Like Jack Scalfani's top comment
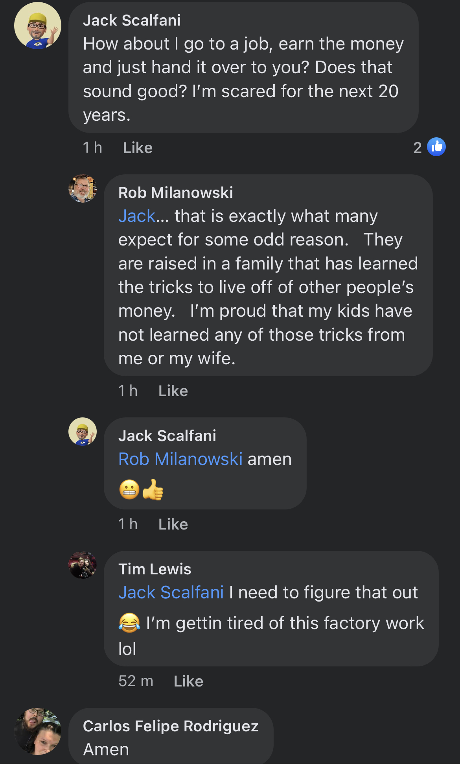This screenshot has height=764, width=460. [x=138, y=148]
